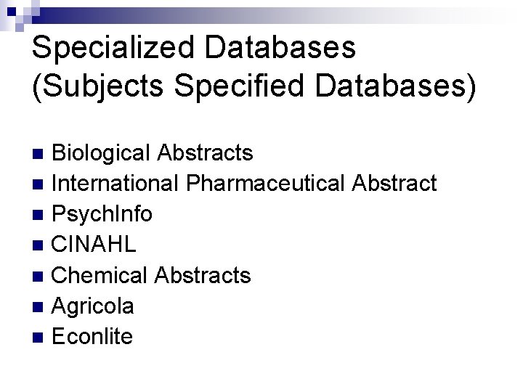Click the CINAHL text line

pos(94,244)
